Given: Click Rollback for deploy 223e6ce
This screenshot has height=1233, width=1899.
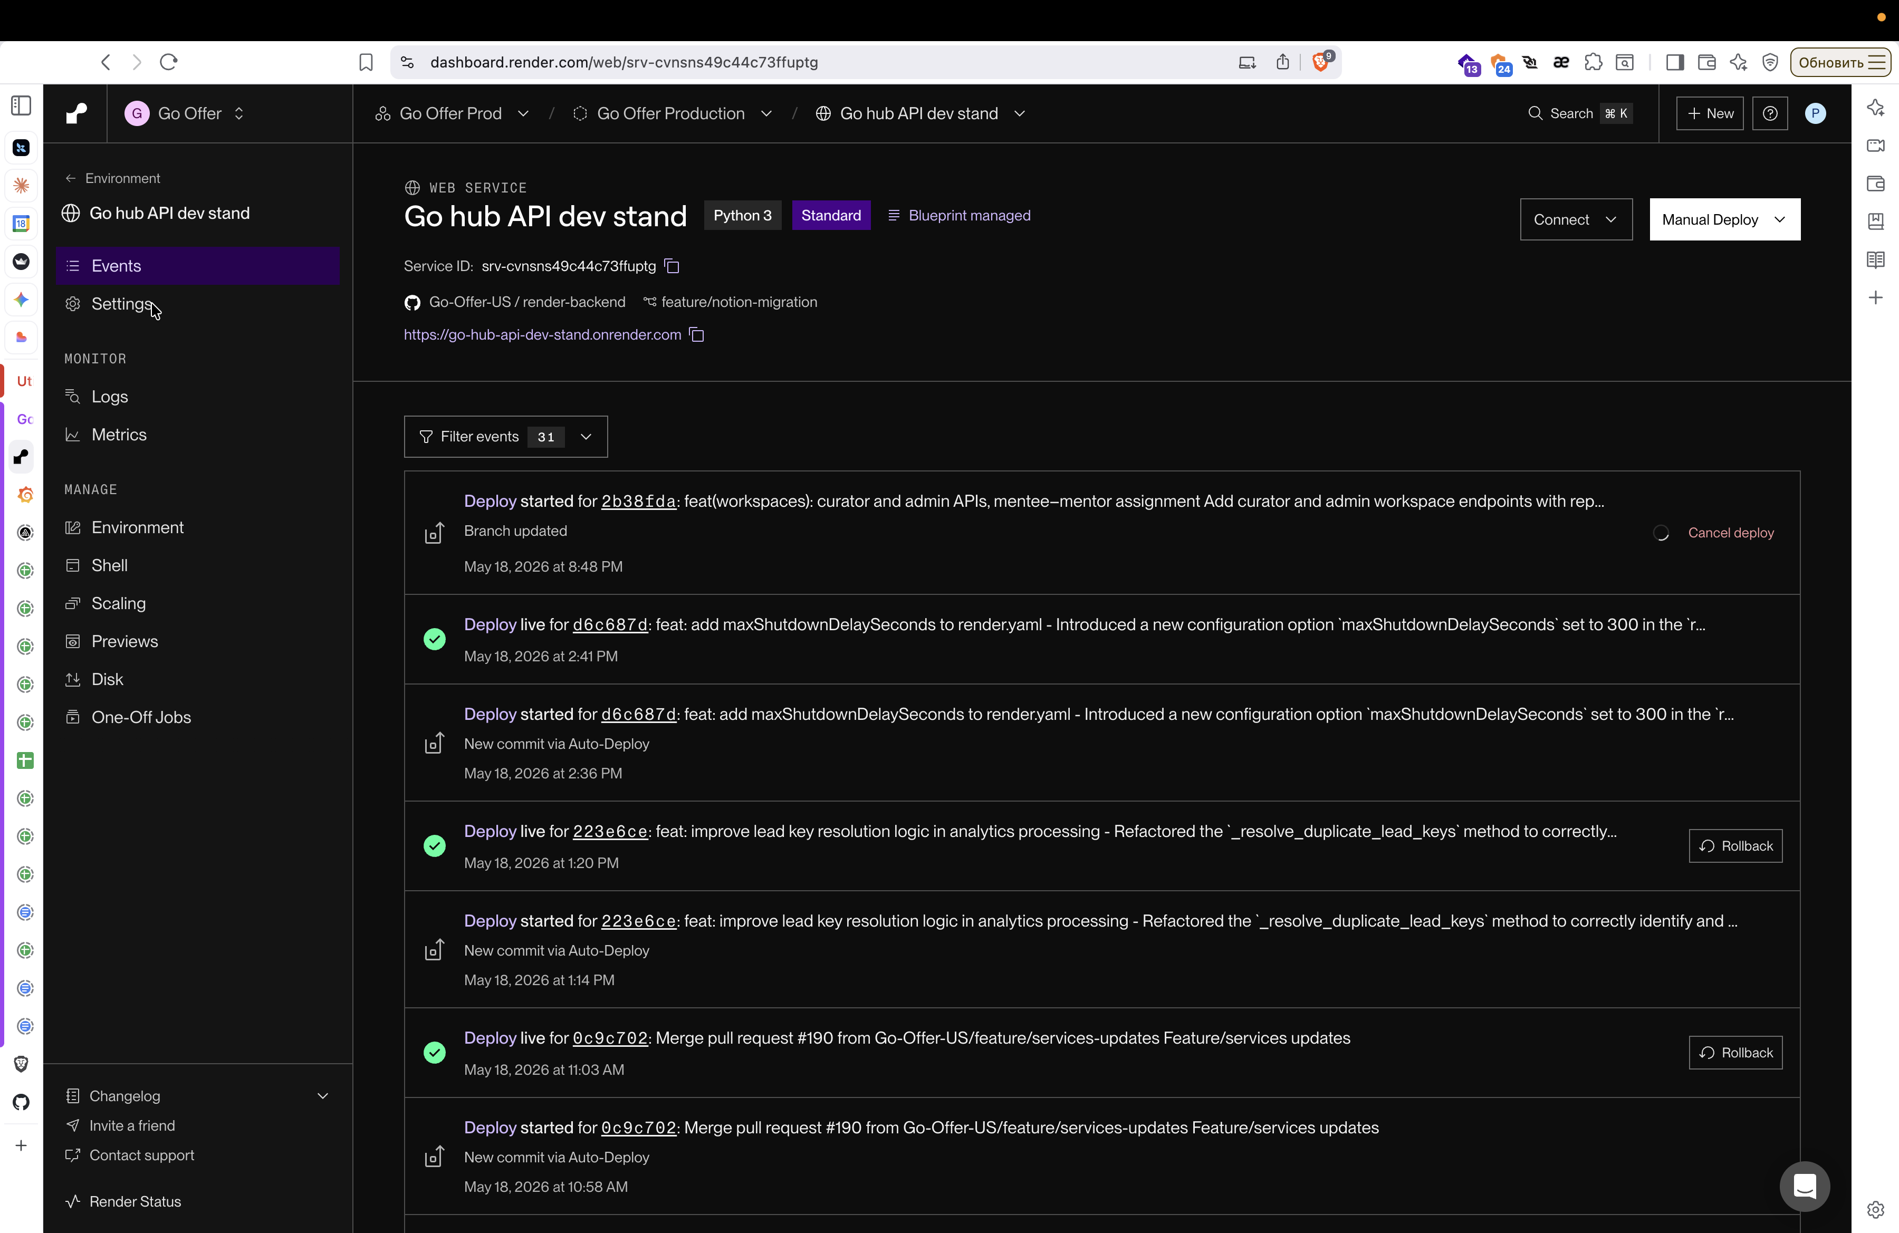Looking at the screenshot, I should pyautogui.click(x=1735, y=846).
